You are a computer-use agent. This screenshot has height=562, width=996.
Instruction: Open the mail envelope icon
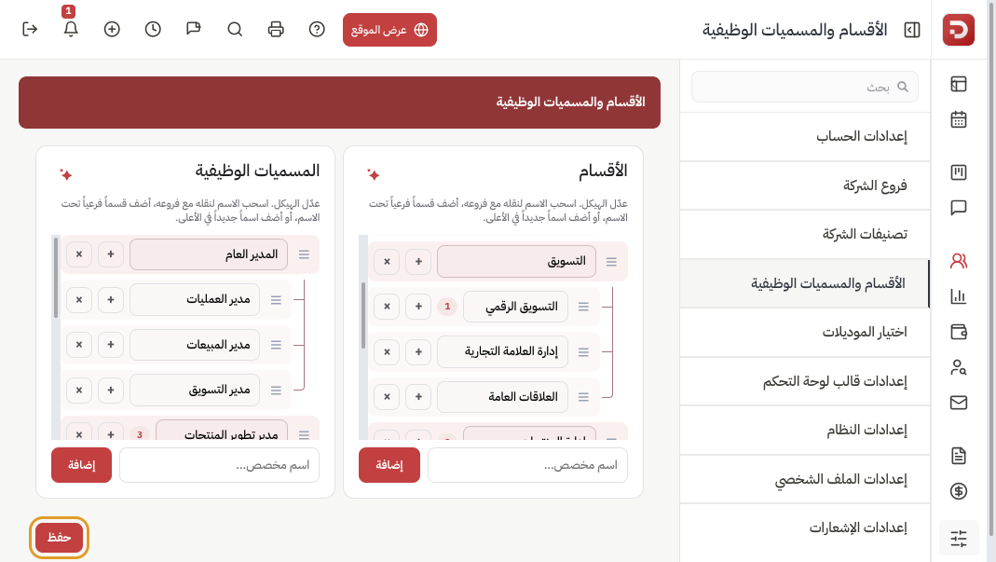coord(959,403)
